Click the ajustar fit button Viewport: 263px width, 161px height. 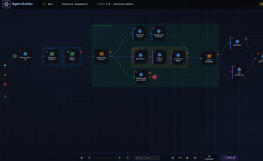tap(209, 158)
